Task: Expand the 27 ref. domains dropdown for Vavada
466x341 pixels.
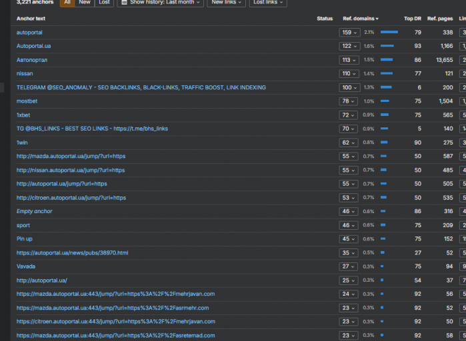Action: point(349,266)
